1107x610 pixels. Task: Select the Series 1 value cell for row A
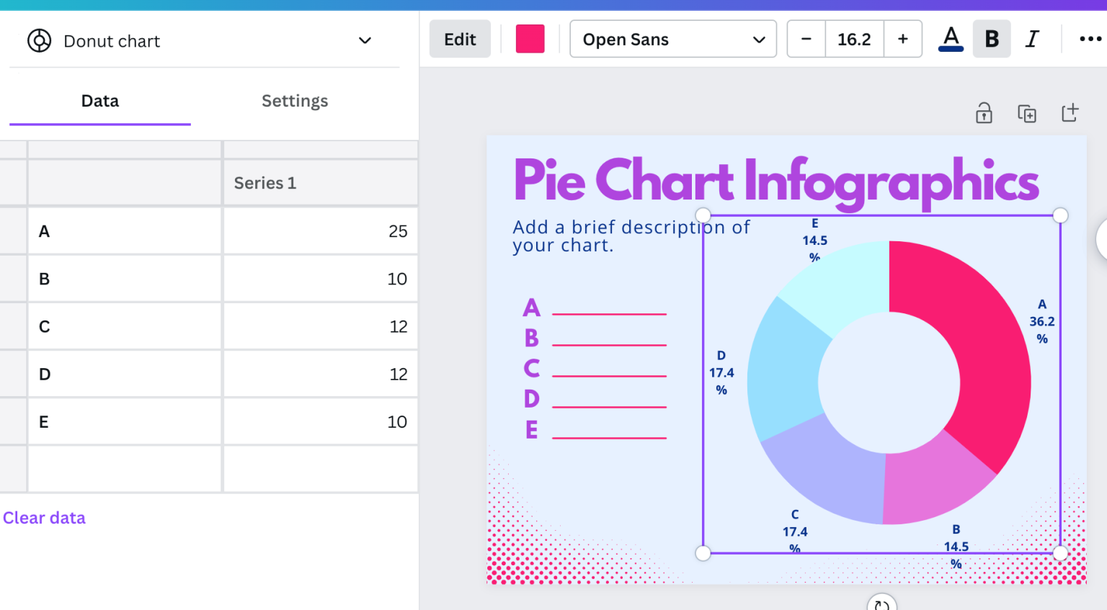coord(321,231)
